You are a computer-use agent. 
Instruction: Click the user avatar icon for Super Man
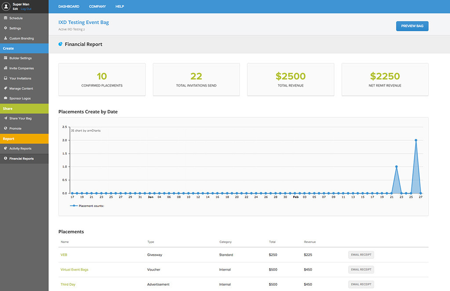pyautogui.click(x=6, y=6)
